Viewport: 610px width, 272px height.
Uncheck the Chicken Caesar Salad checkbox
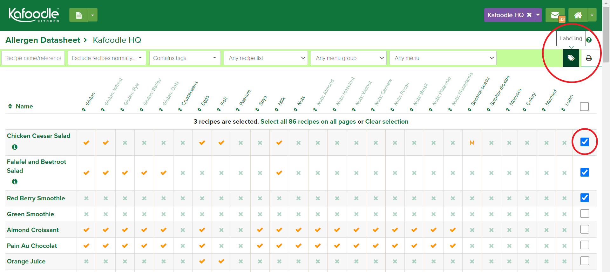[x=585, y=142]
